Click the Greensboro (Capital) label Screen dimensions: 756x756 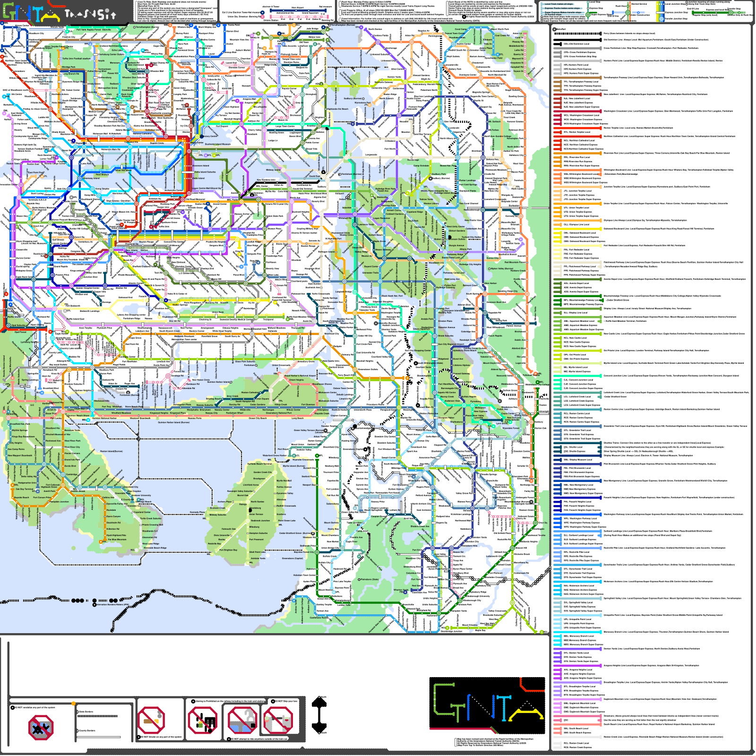[x=292, y=558]
